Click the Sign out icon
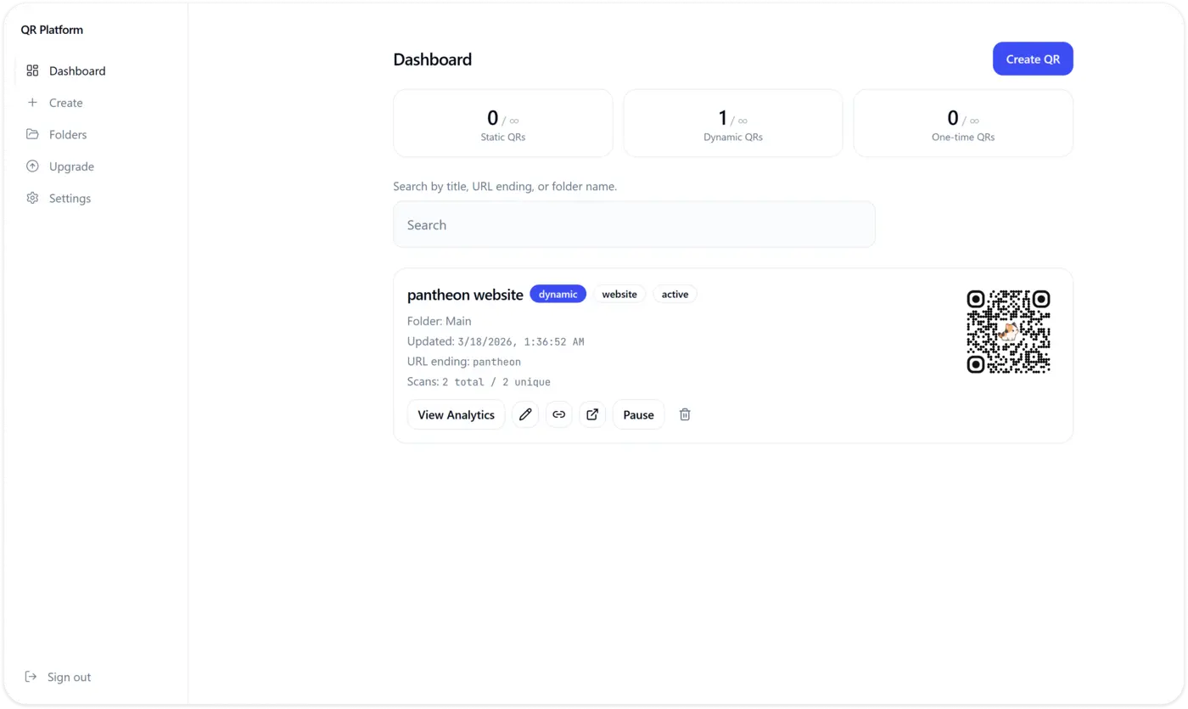Image resolution: width=1188 pixels, height=709 pixels. coord(31,677)
